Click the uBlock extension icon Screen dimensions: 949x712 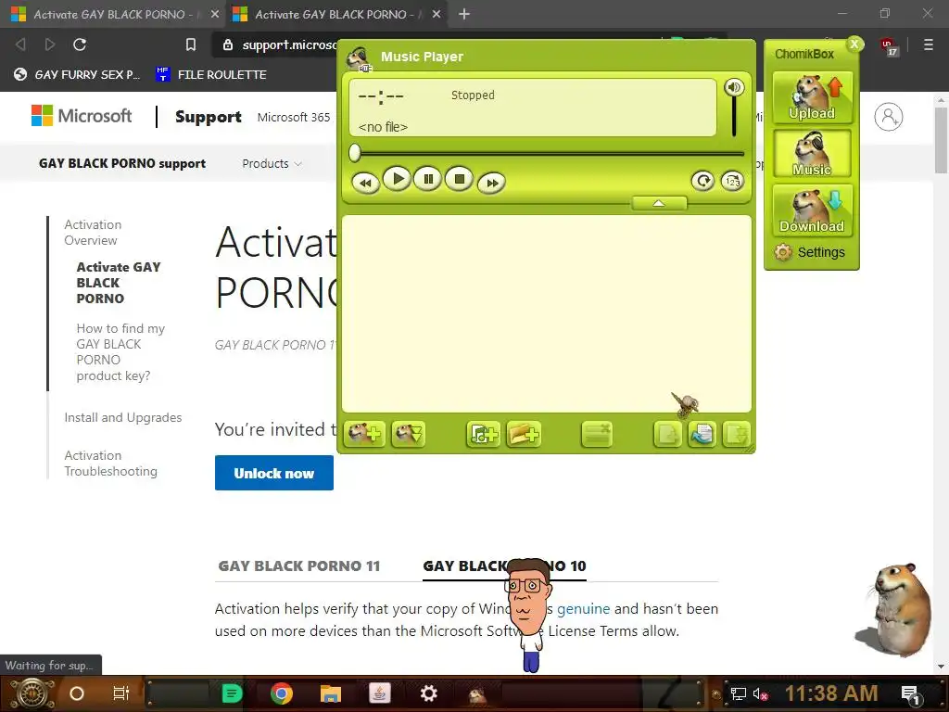889,46
